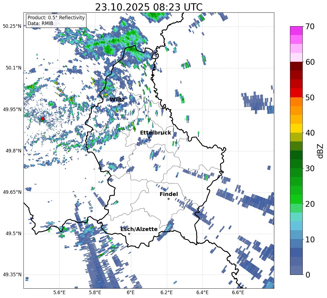Click the red radar site marker
Image resolution: width=327 pixels, height=298 pixels.
pyautogui.click(x=43, y=119)
